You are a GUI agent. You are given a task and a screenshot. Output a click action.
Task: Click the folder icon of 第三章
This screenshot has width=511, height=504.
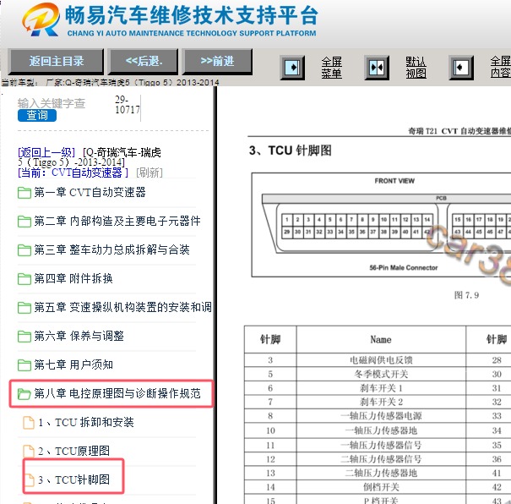[x=24, y=250]
